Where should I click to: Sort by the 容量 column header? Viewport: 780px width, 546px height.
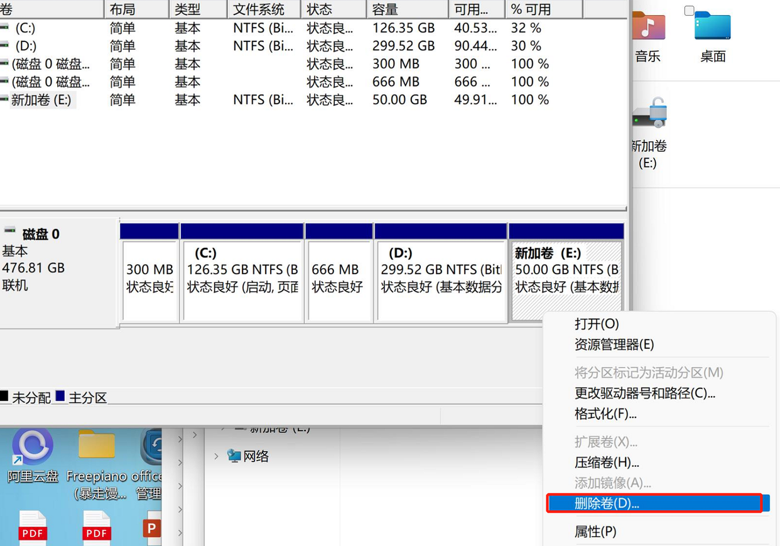tap(408, 9)
